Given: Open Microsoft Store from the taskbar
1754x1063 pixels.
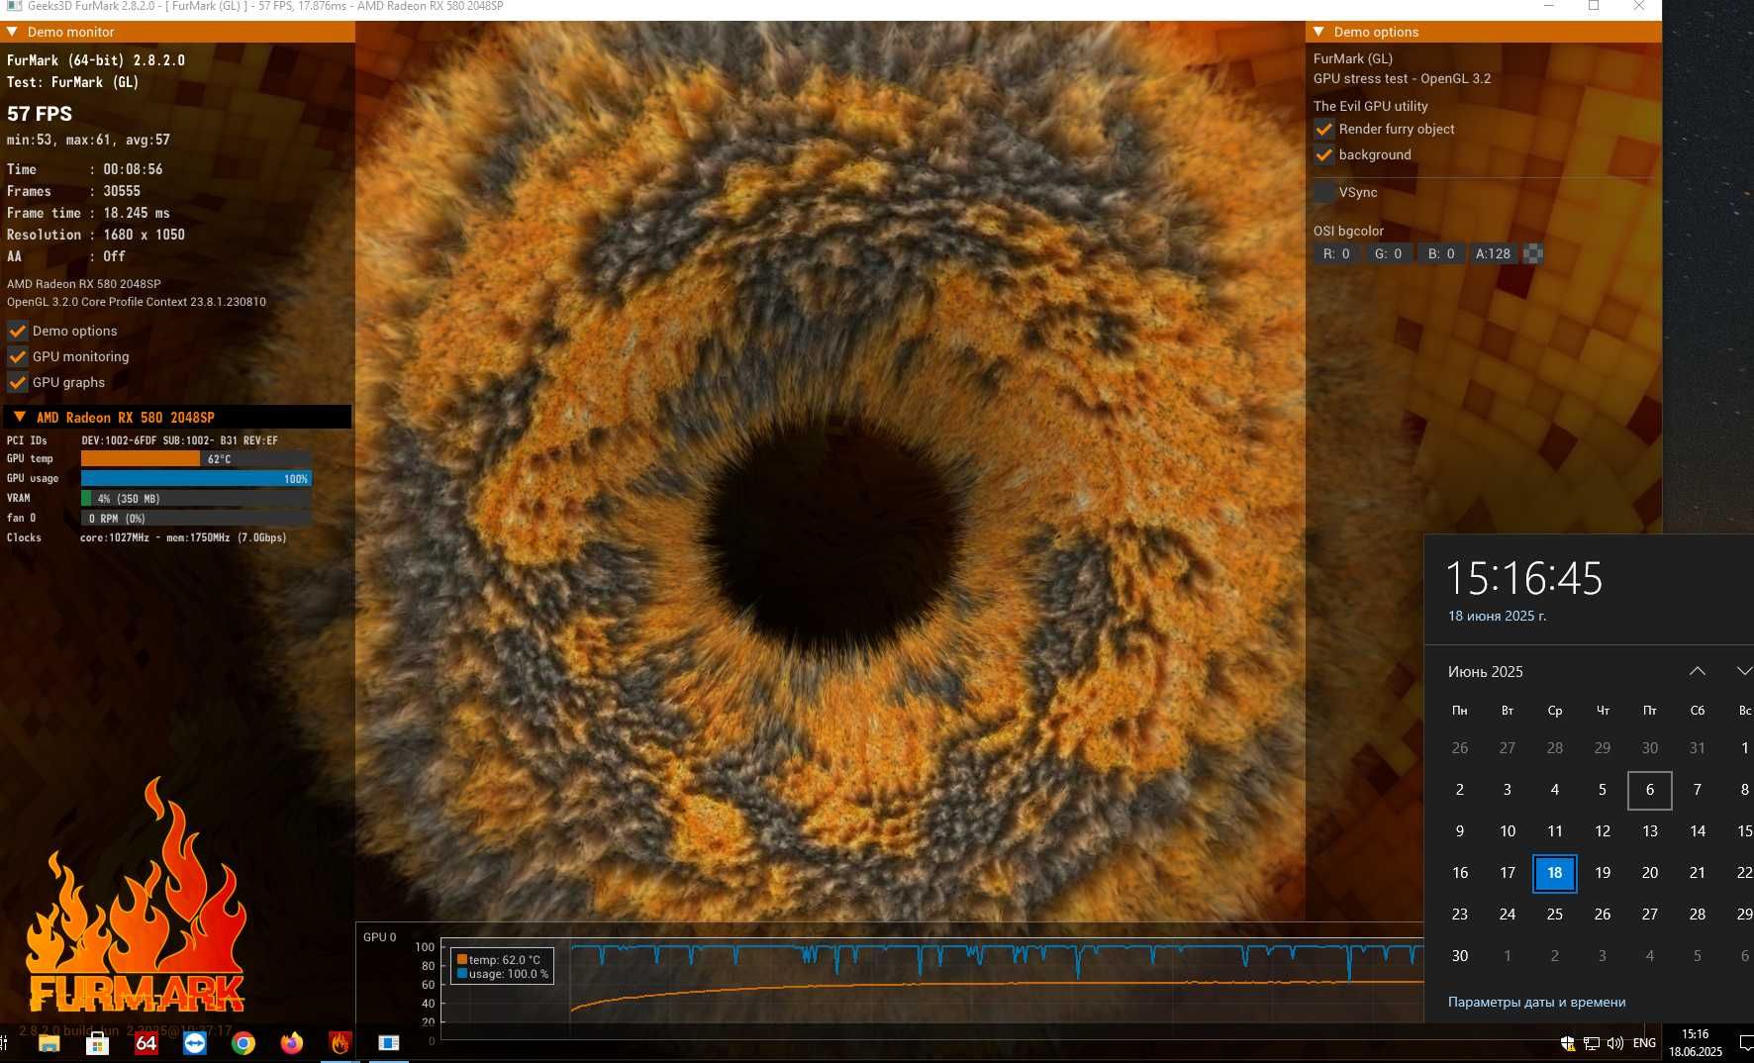Looking at the screenshot, I should (x=97, y=1043).
